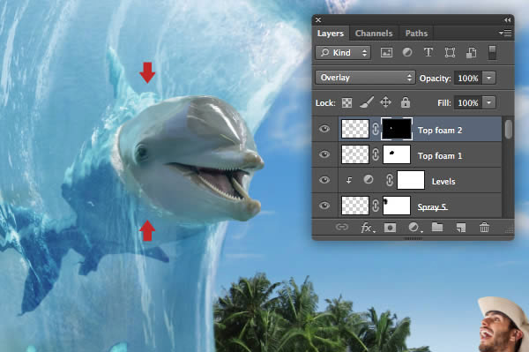This screenshot has width=529, height=352.
Task: Select Top foam 1 mask thumbnail
Action: (x=397, y=154)
